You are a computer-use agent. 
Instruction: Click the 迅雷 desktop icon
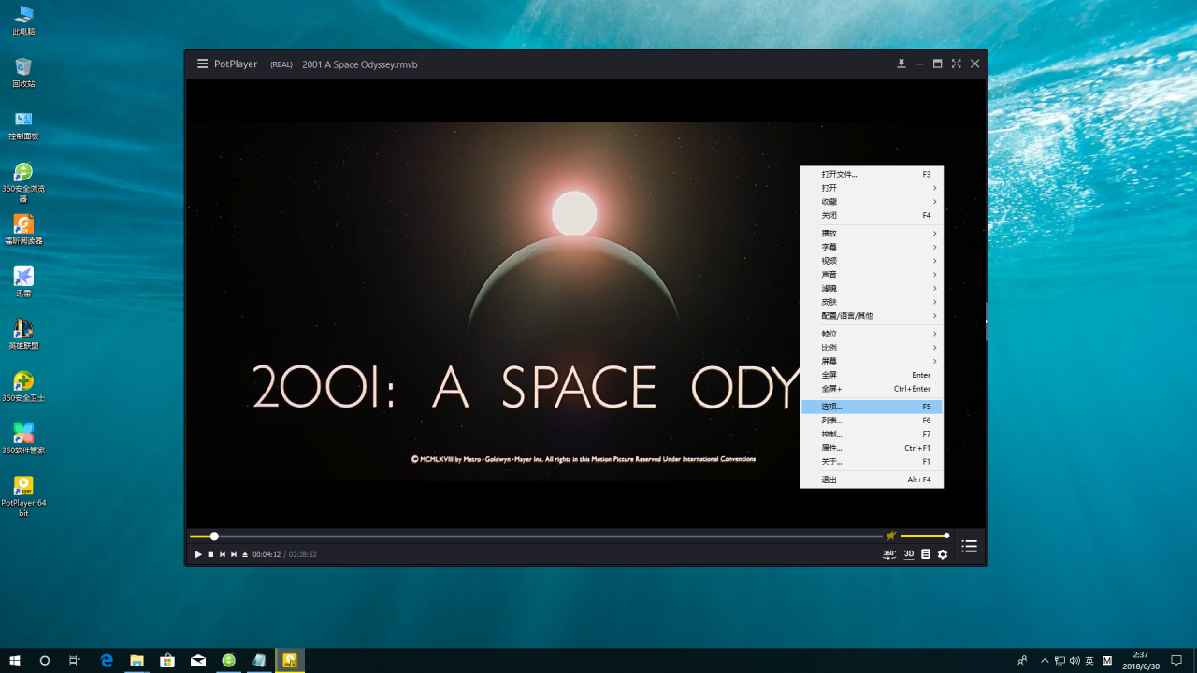pyautogui.click(x=23, y=281)
